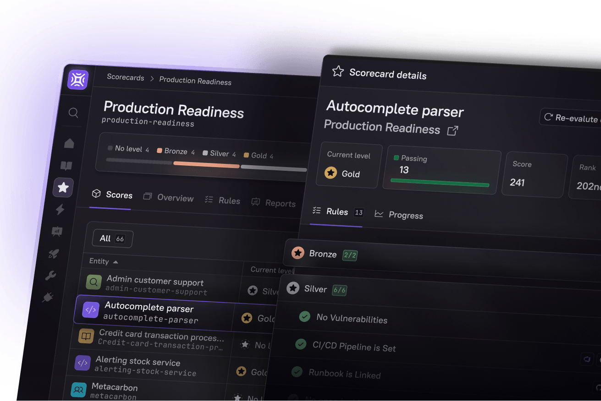Screen dimensions: 601x401
Task: Click the lightning bolt sidebar icon
Action: 60,210
